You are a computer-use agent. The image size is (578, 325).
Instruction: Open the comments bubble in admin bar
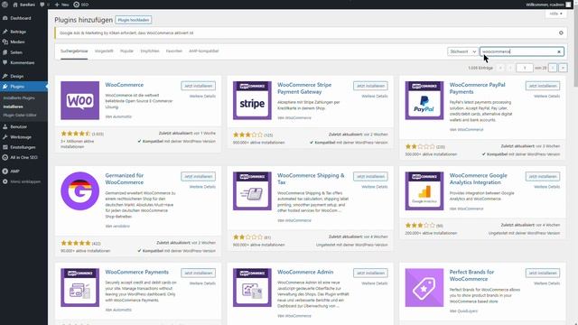(42, 5)
